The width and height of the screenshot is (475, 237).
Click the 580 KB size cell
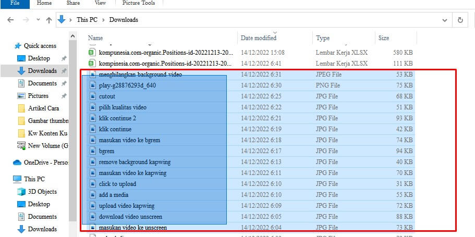(x=403, y=53)
